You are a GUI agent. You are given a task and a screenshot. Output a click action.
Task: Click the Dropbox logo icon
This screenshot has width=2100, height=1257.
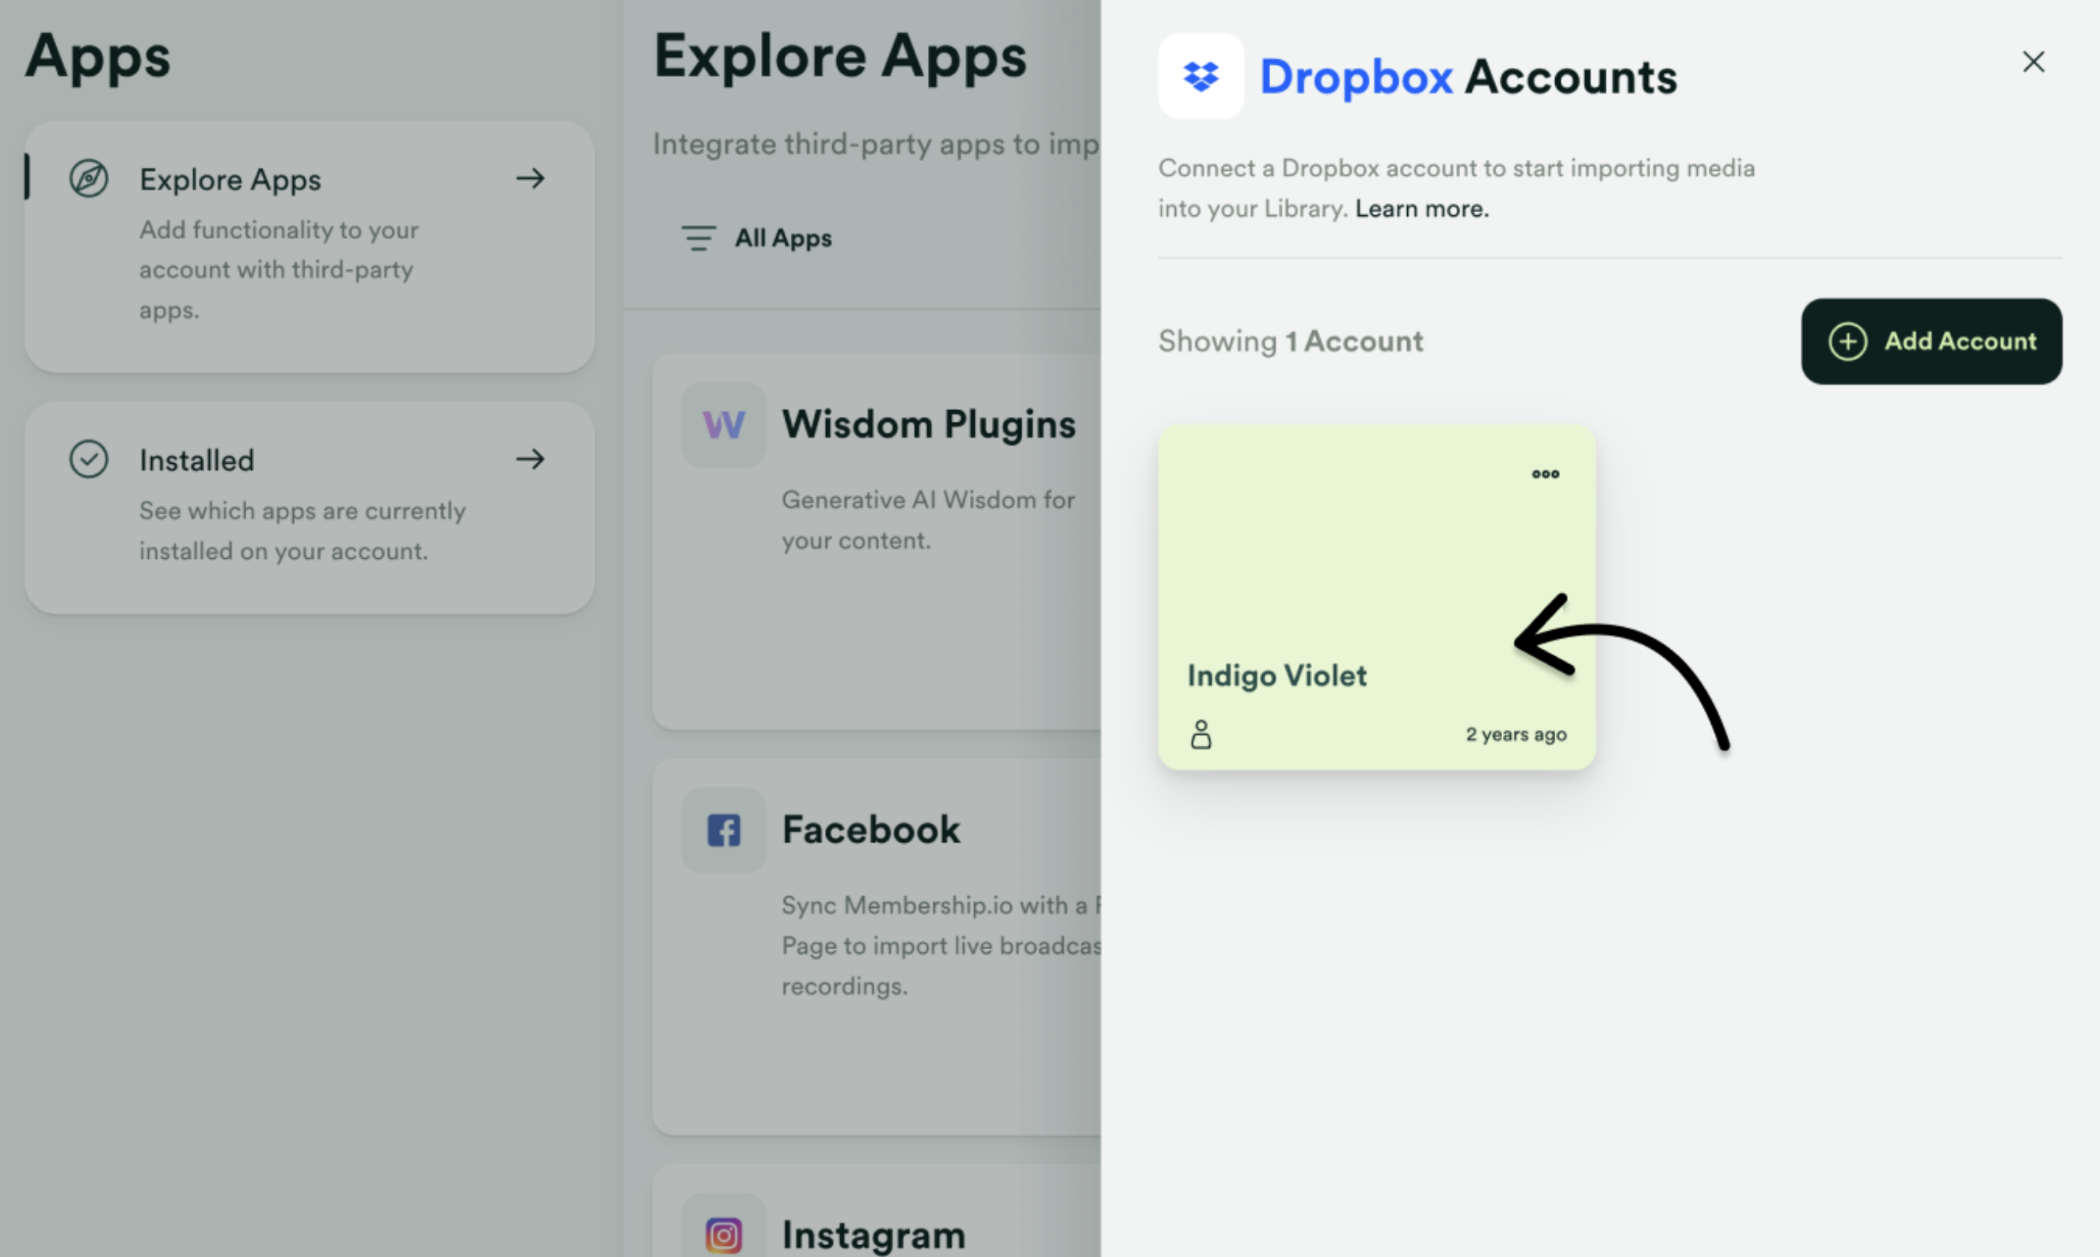pos(1200,76)
